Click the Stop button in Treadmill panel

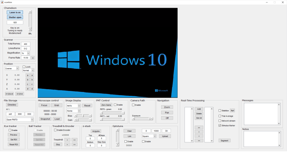pos(58,144)
